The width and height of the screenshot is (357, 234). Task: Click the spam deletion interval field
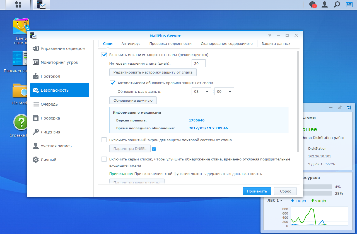pyautogui.click(x=199, y=64)
